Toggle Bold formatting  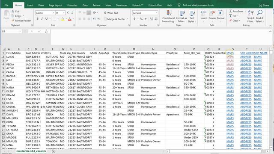37,19
